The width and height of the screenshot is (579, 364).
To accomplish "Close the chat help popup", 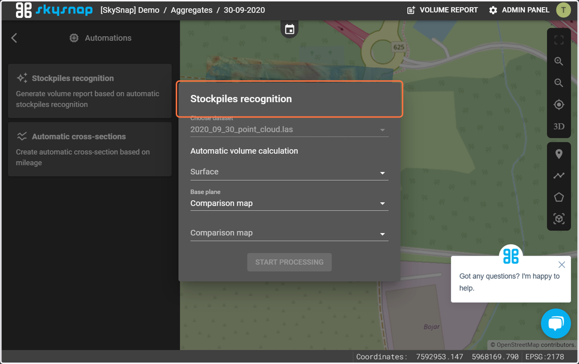I will click(x=562, y=264).
